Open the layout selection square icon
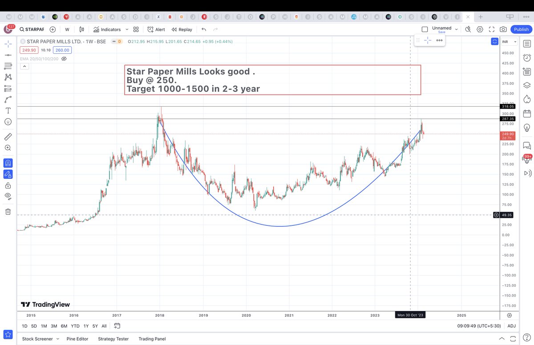534x345 pixels. (x=425, y=29)
